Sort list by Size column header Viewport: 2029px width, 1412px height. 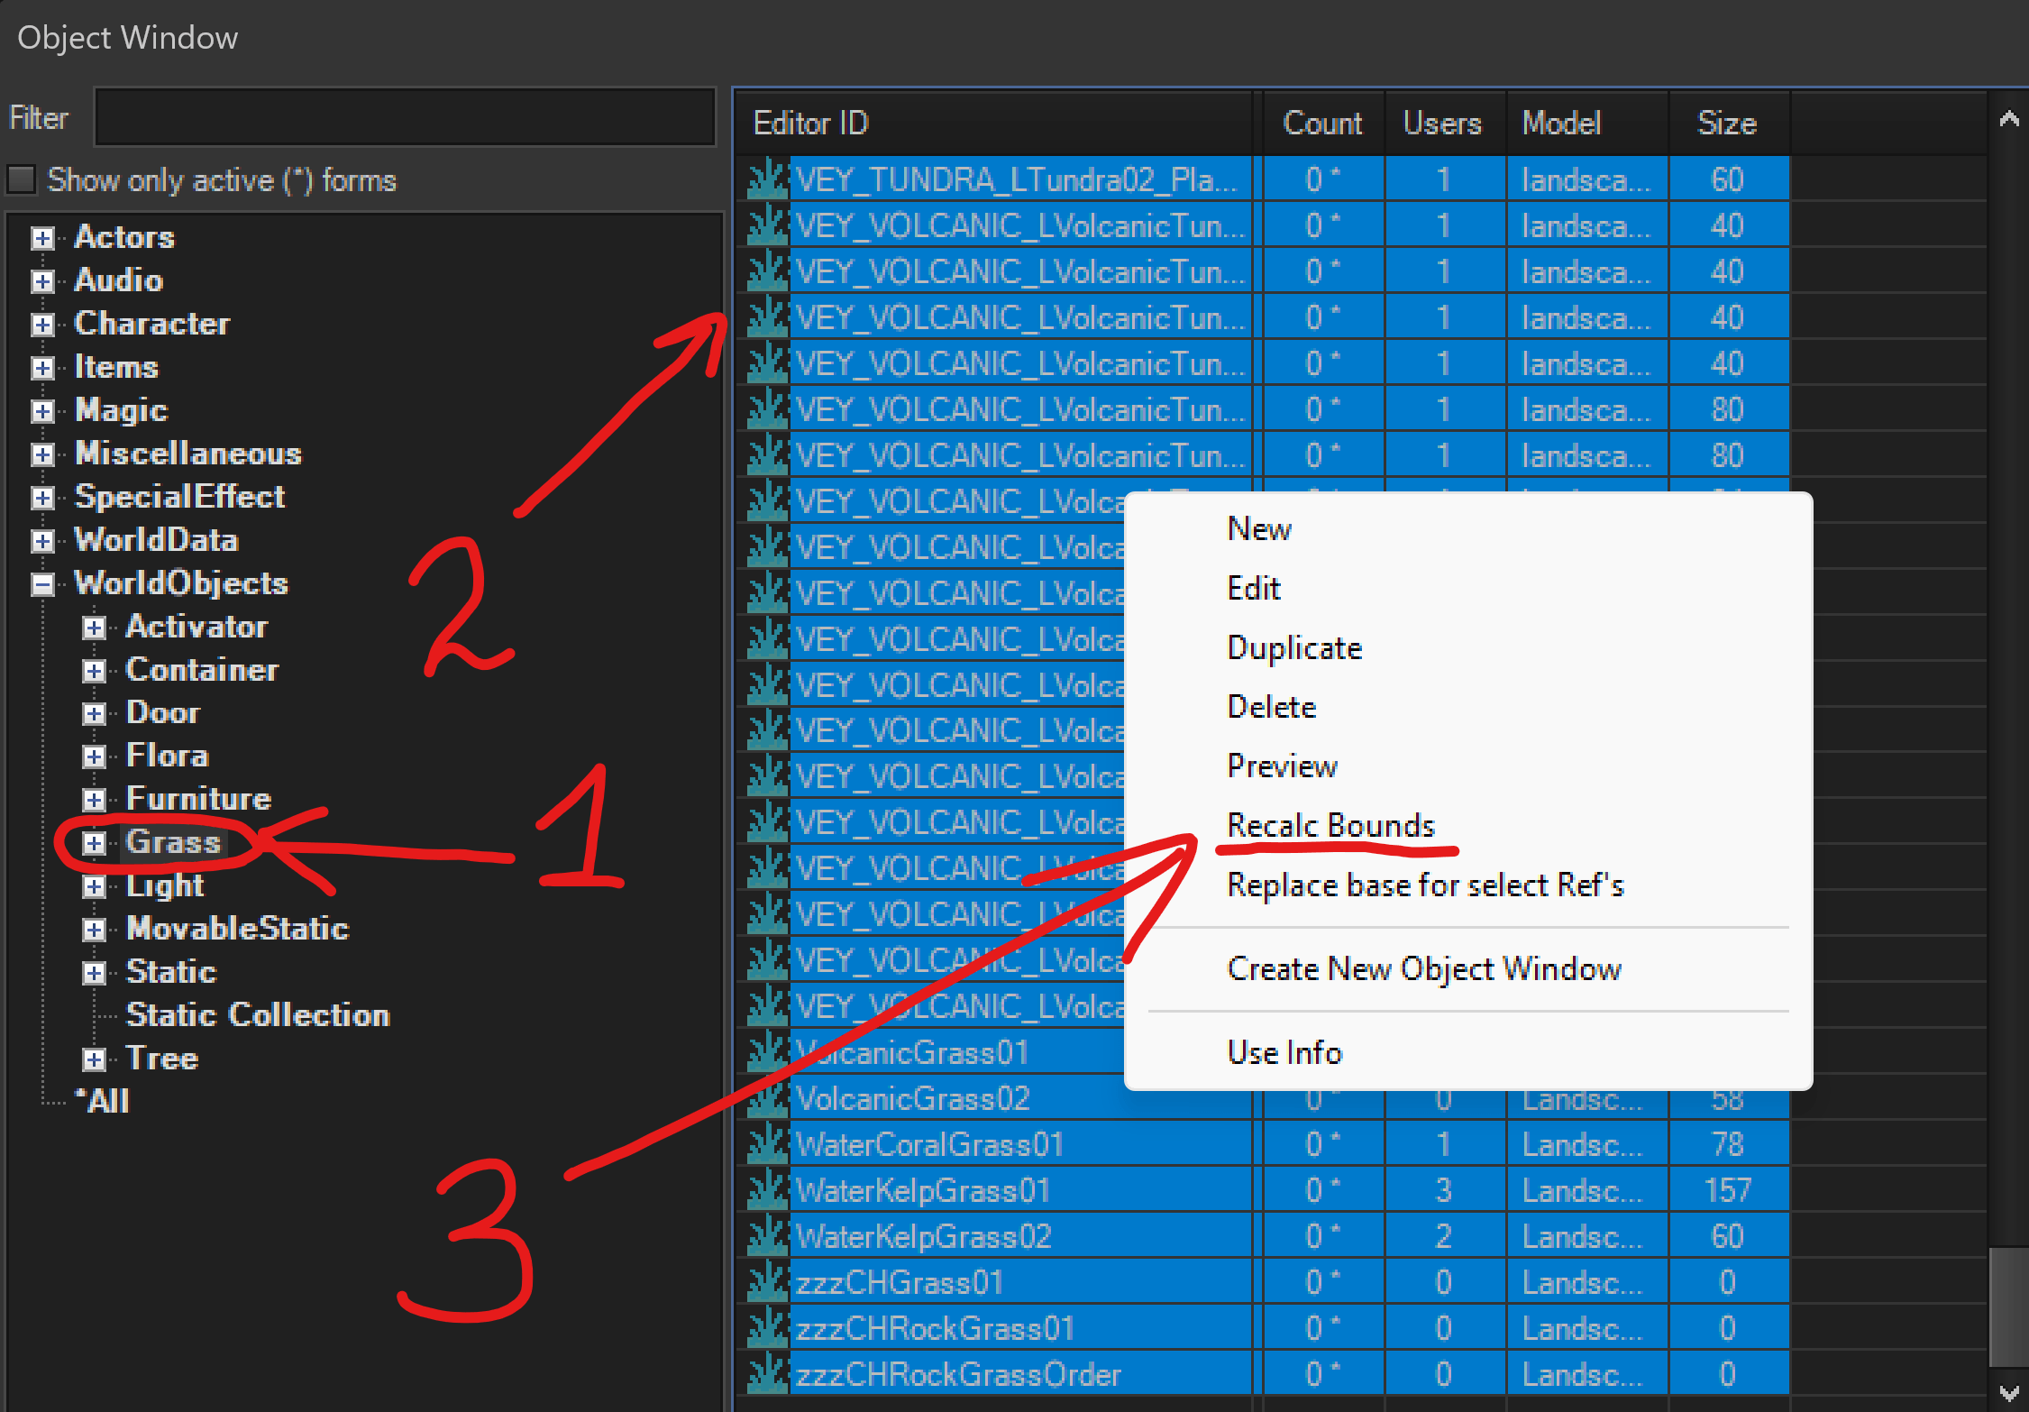point(1726,123)
